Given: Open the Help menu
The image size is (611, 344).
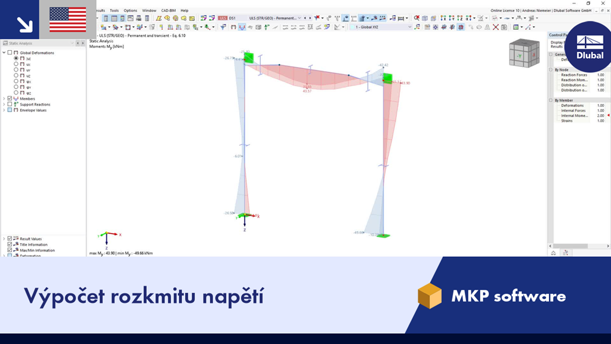Looking at the screenshot, I should point(184,11).
